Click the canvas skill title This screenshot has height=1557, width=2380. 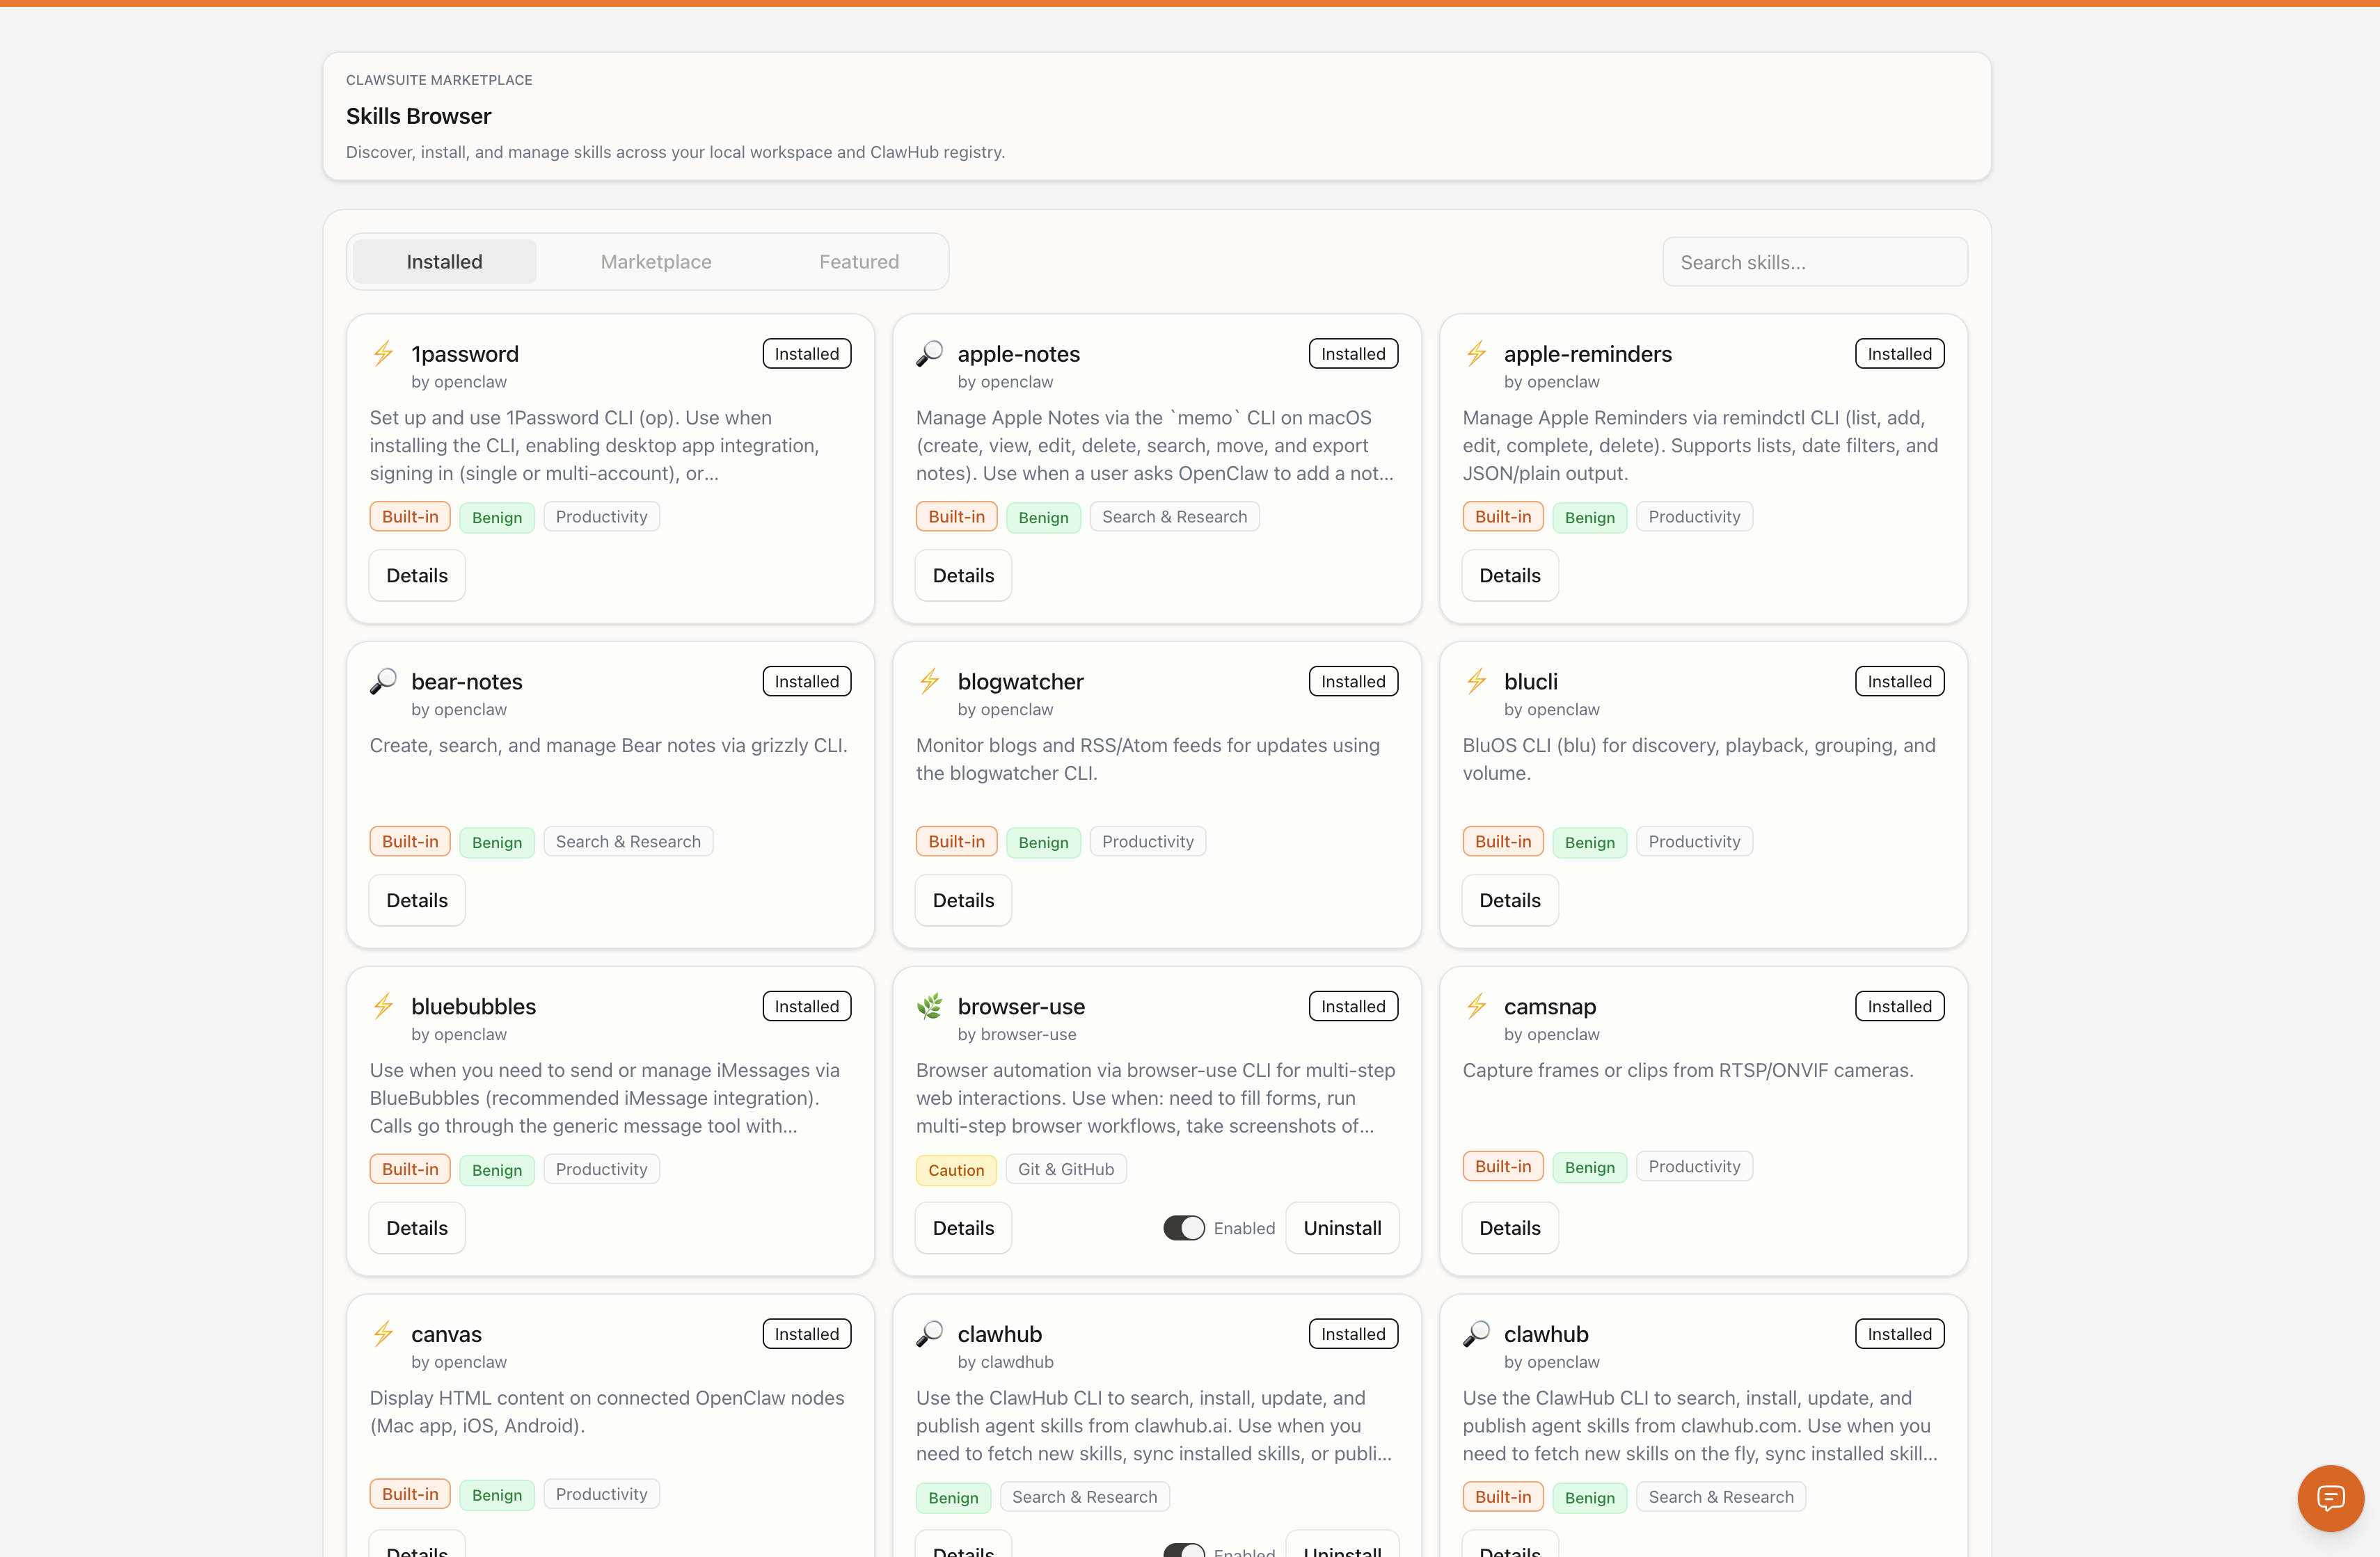pyautogui.click(x=446, y=1335)
